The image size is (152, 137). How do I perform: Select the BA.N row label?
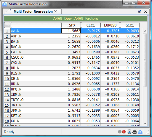tap(36, 42)
